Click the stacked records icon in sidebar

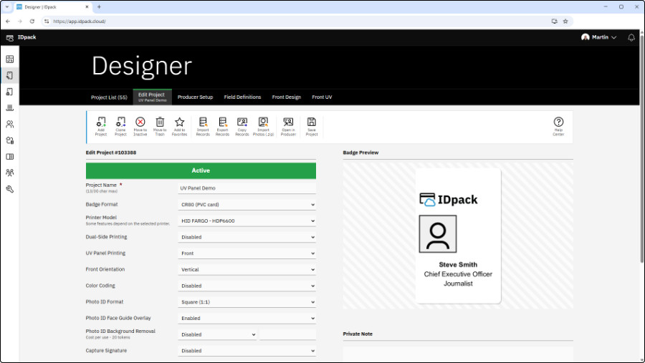10,107
